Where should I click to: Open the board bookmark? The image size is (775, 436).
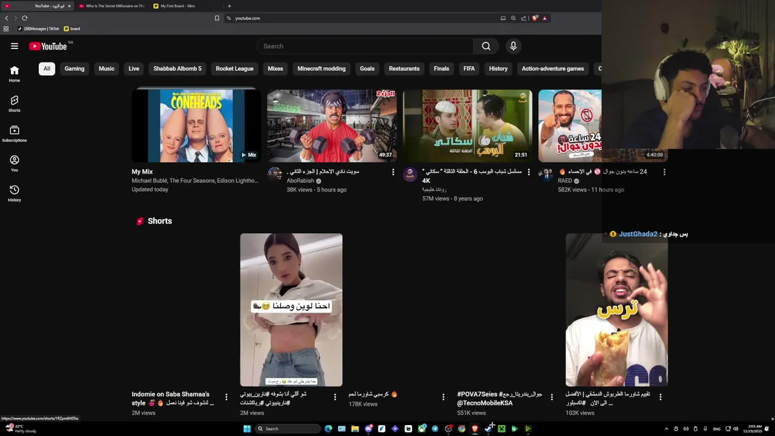tap(71, 28)
